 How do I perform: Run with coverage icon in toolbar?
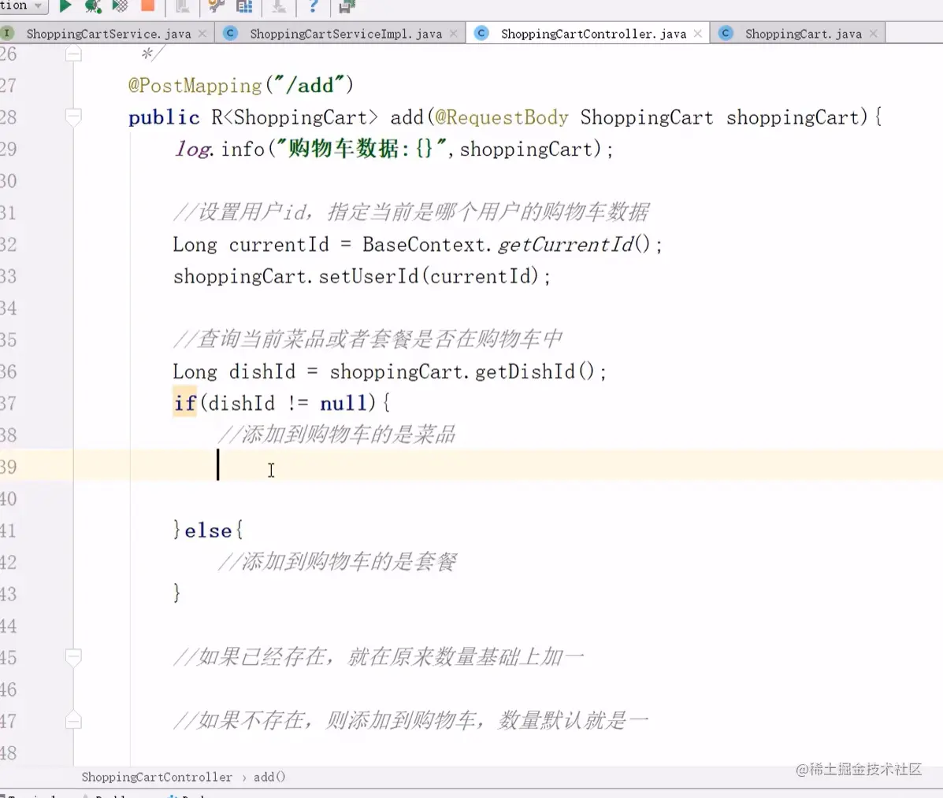(121, 6)
